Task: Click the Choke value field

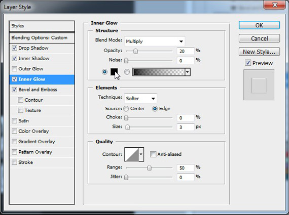Action: pos(186,117)
